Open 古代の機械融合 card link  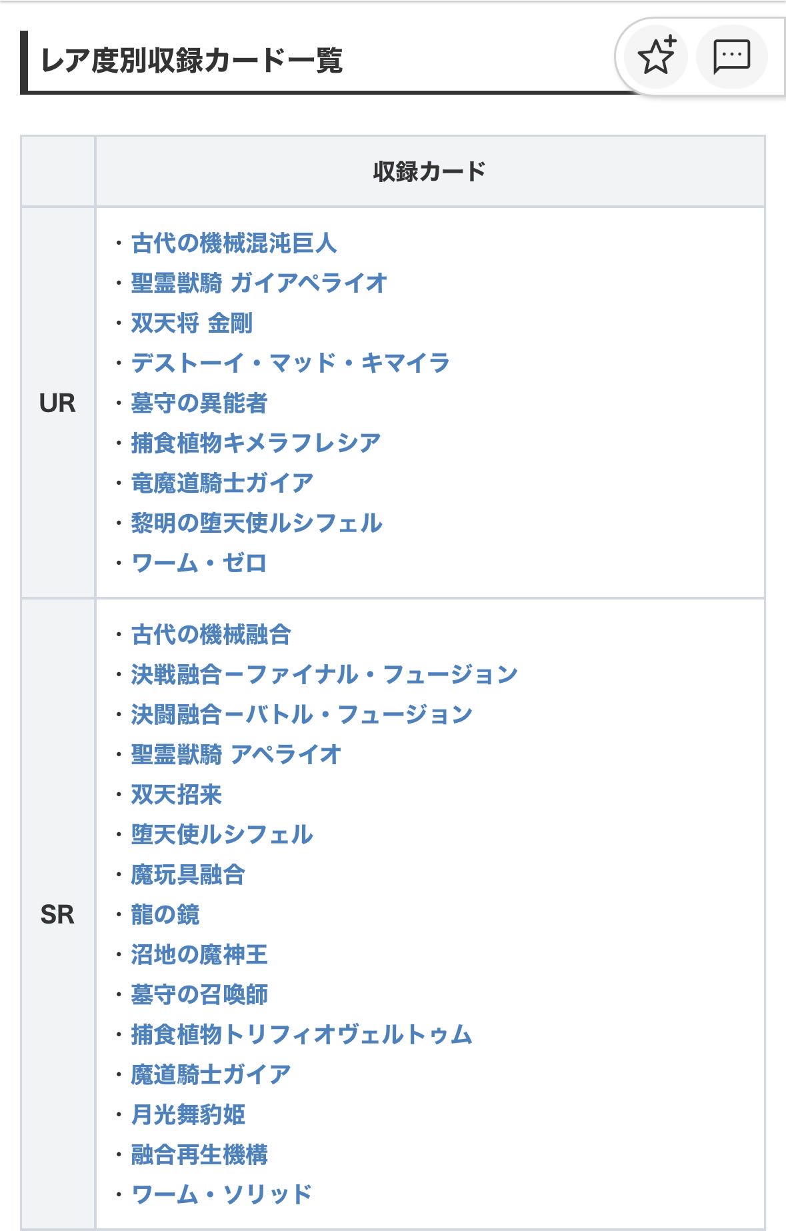click(211, 634)
